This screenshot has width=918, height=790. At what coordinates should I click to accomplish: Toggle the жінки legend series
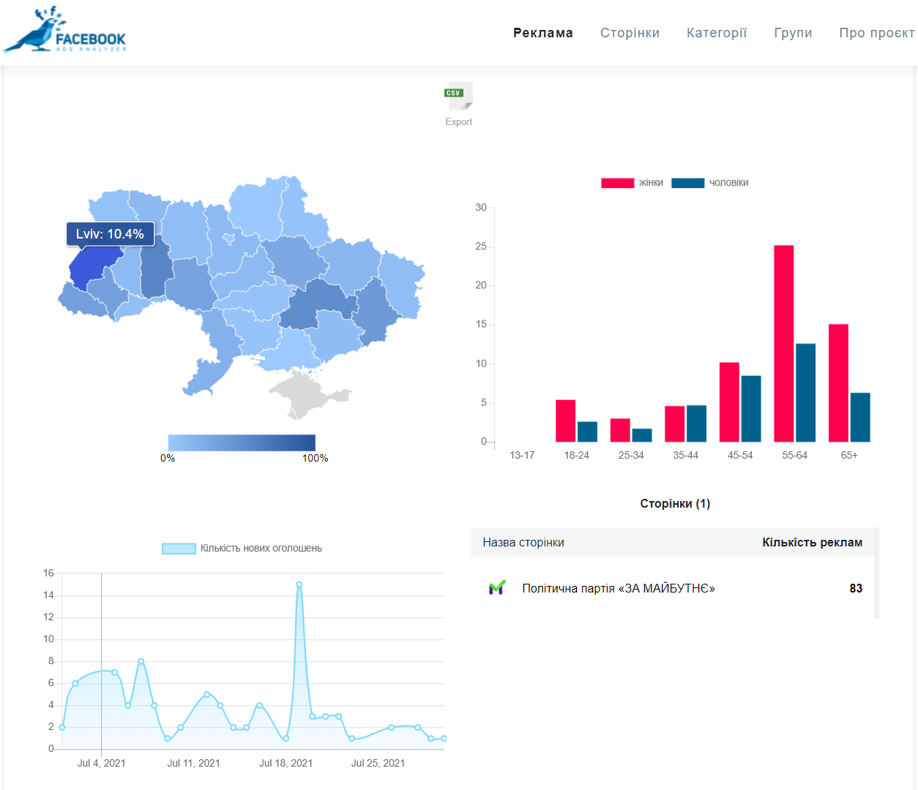pos(632,183)
